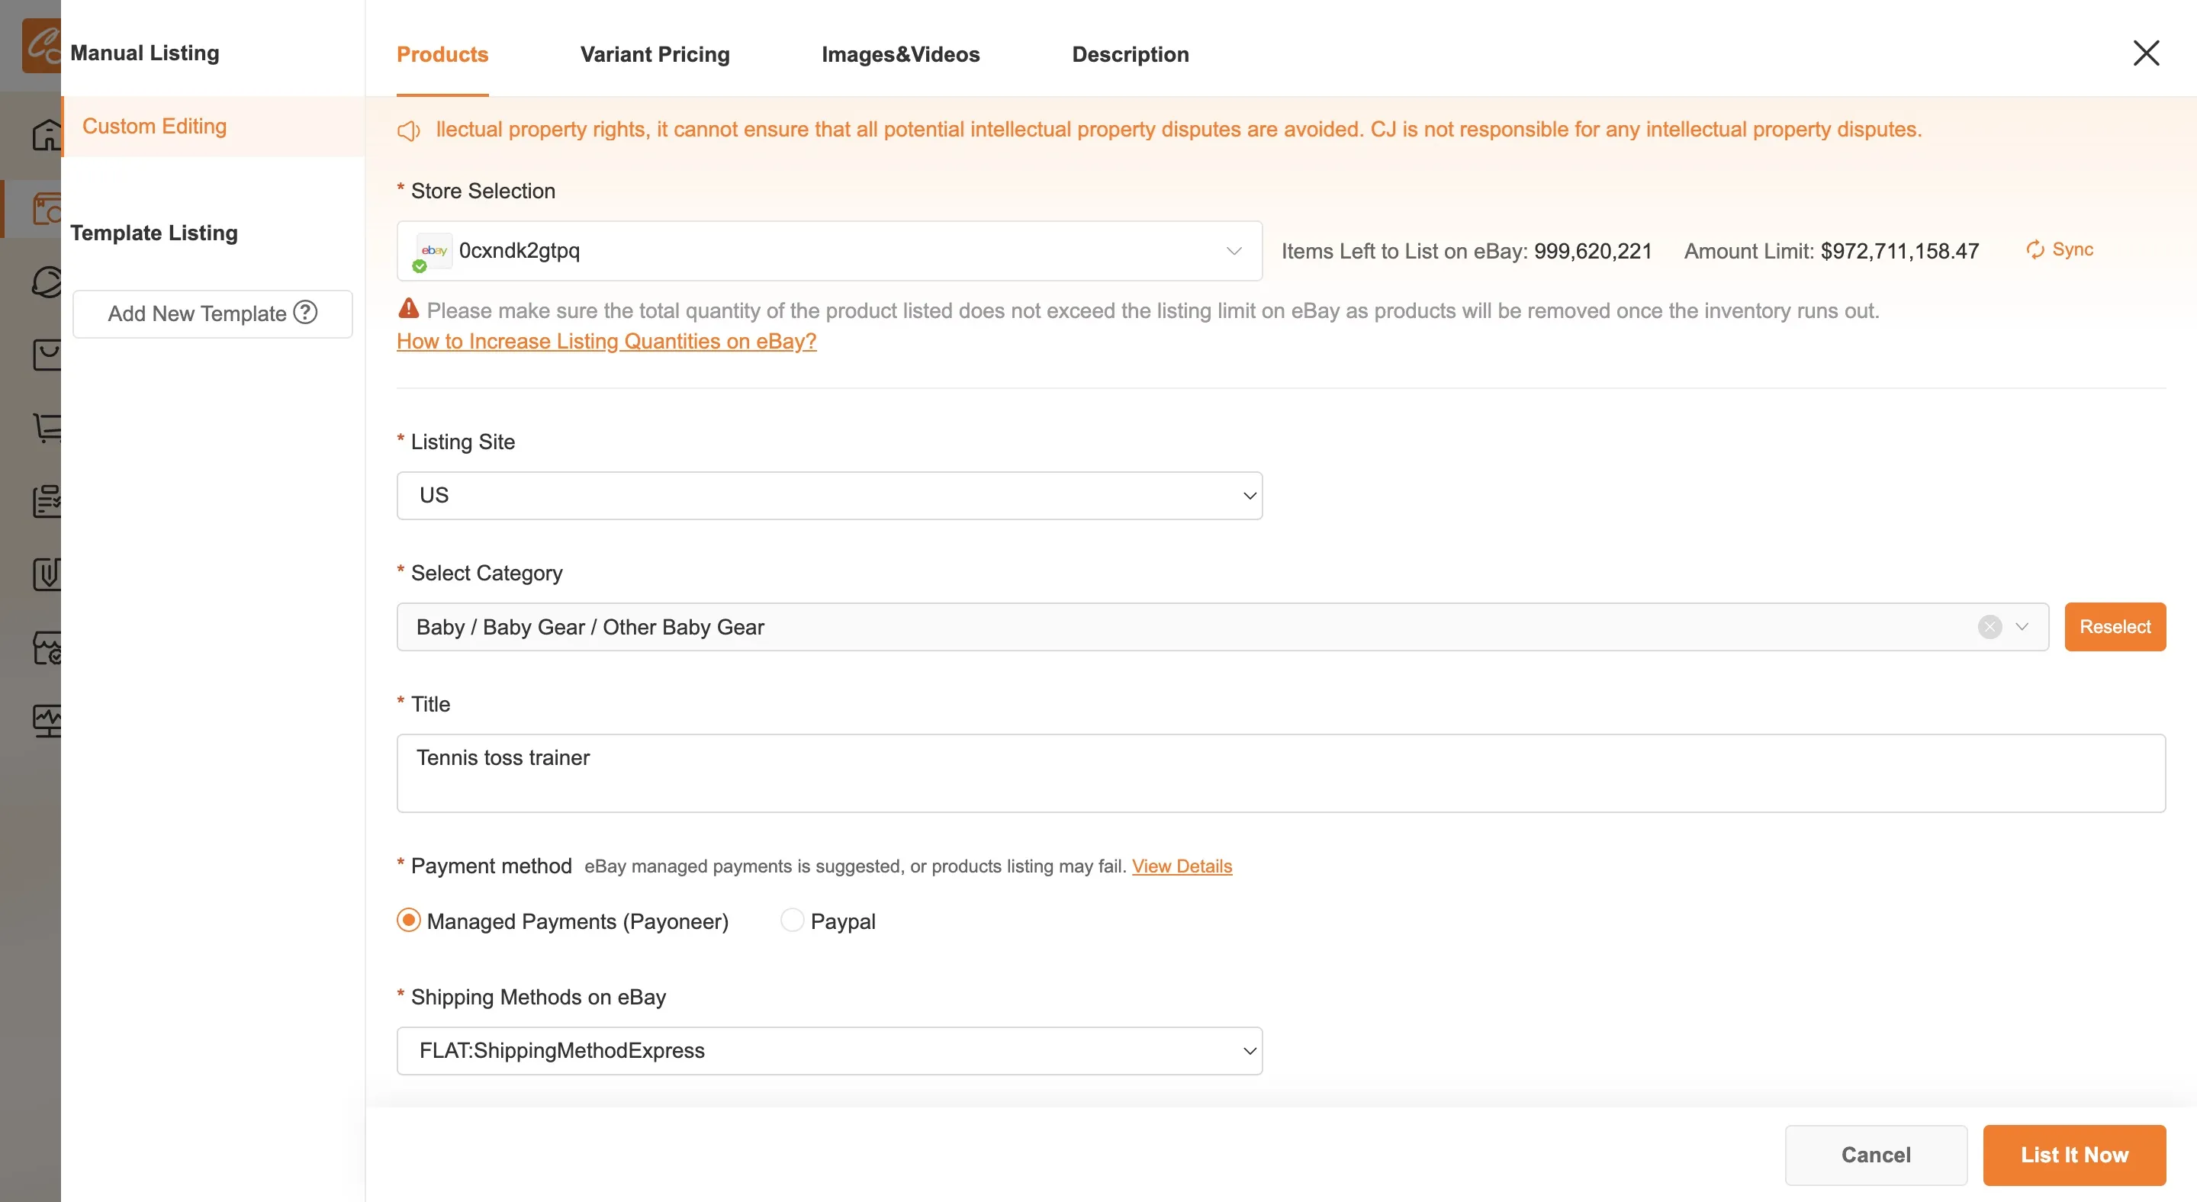Viewport: 2197px width, 1202px height.
Task: Click into the Title text field
Action: point(1281,773)
